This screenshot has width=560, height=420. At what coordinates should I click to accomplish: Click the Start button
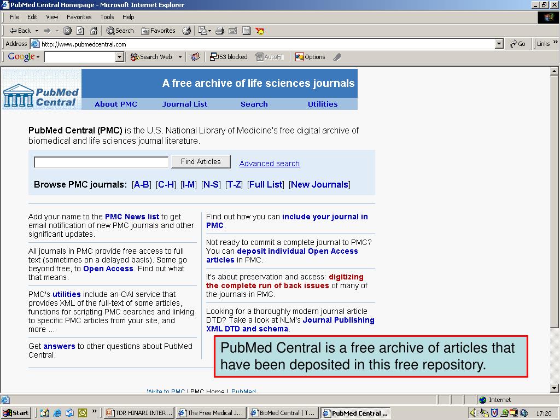click(16, 413)
